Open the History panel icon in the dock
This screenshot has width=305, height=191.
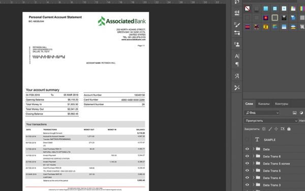237,2
